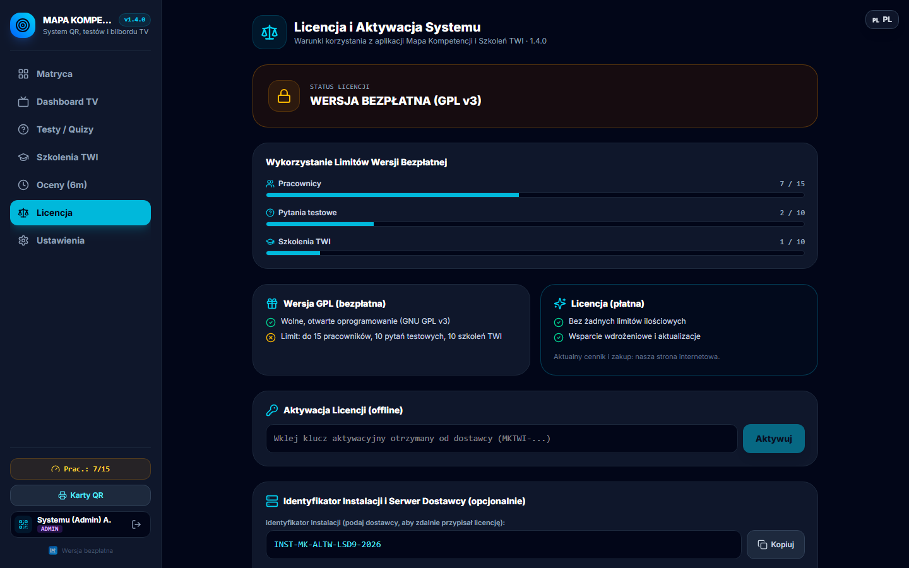Click the orange X icon on limit line
This screenshot has height=568, width=909.
[x=271, y=337]
